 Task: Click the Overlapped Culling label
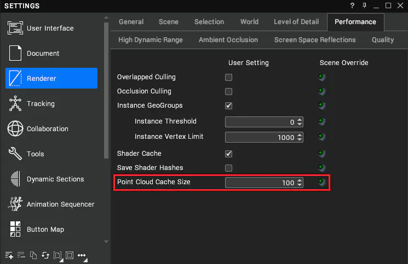(146, 77)
